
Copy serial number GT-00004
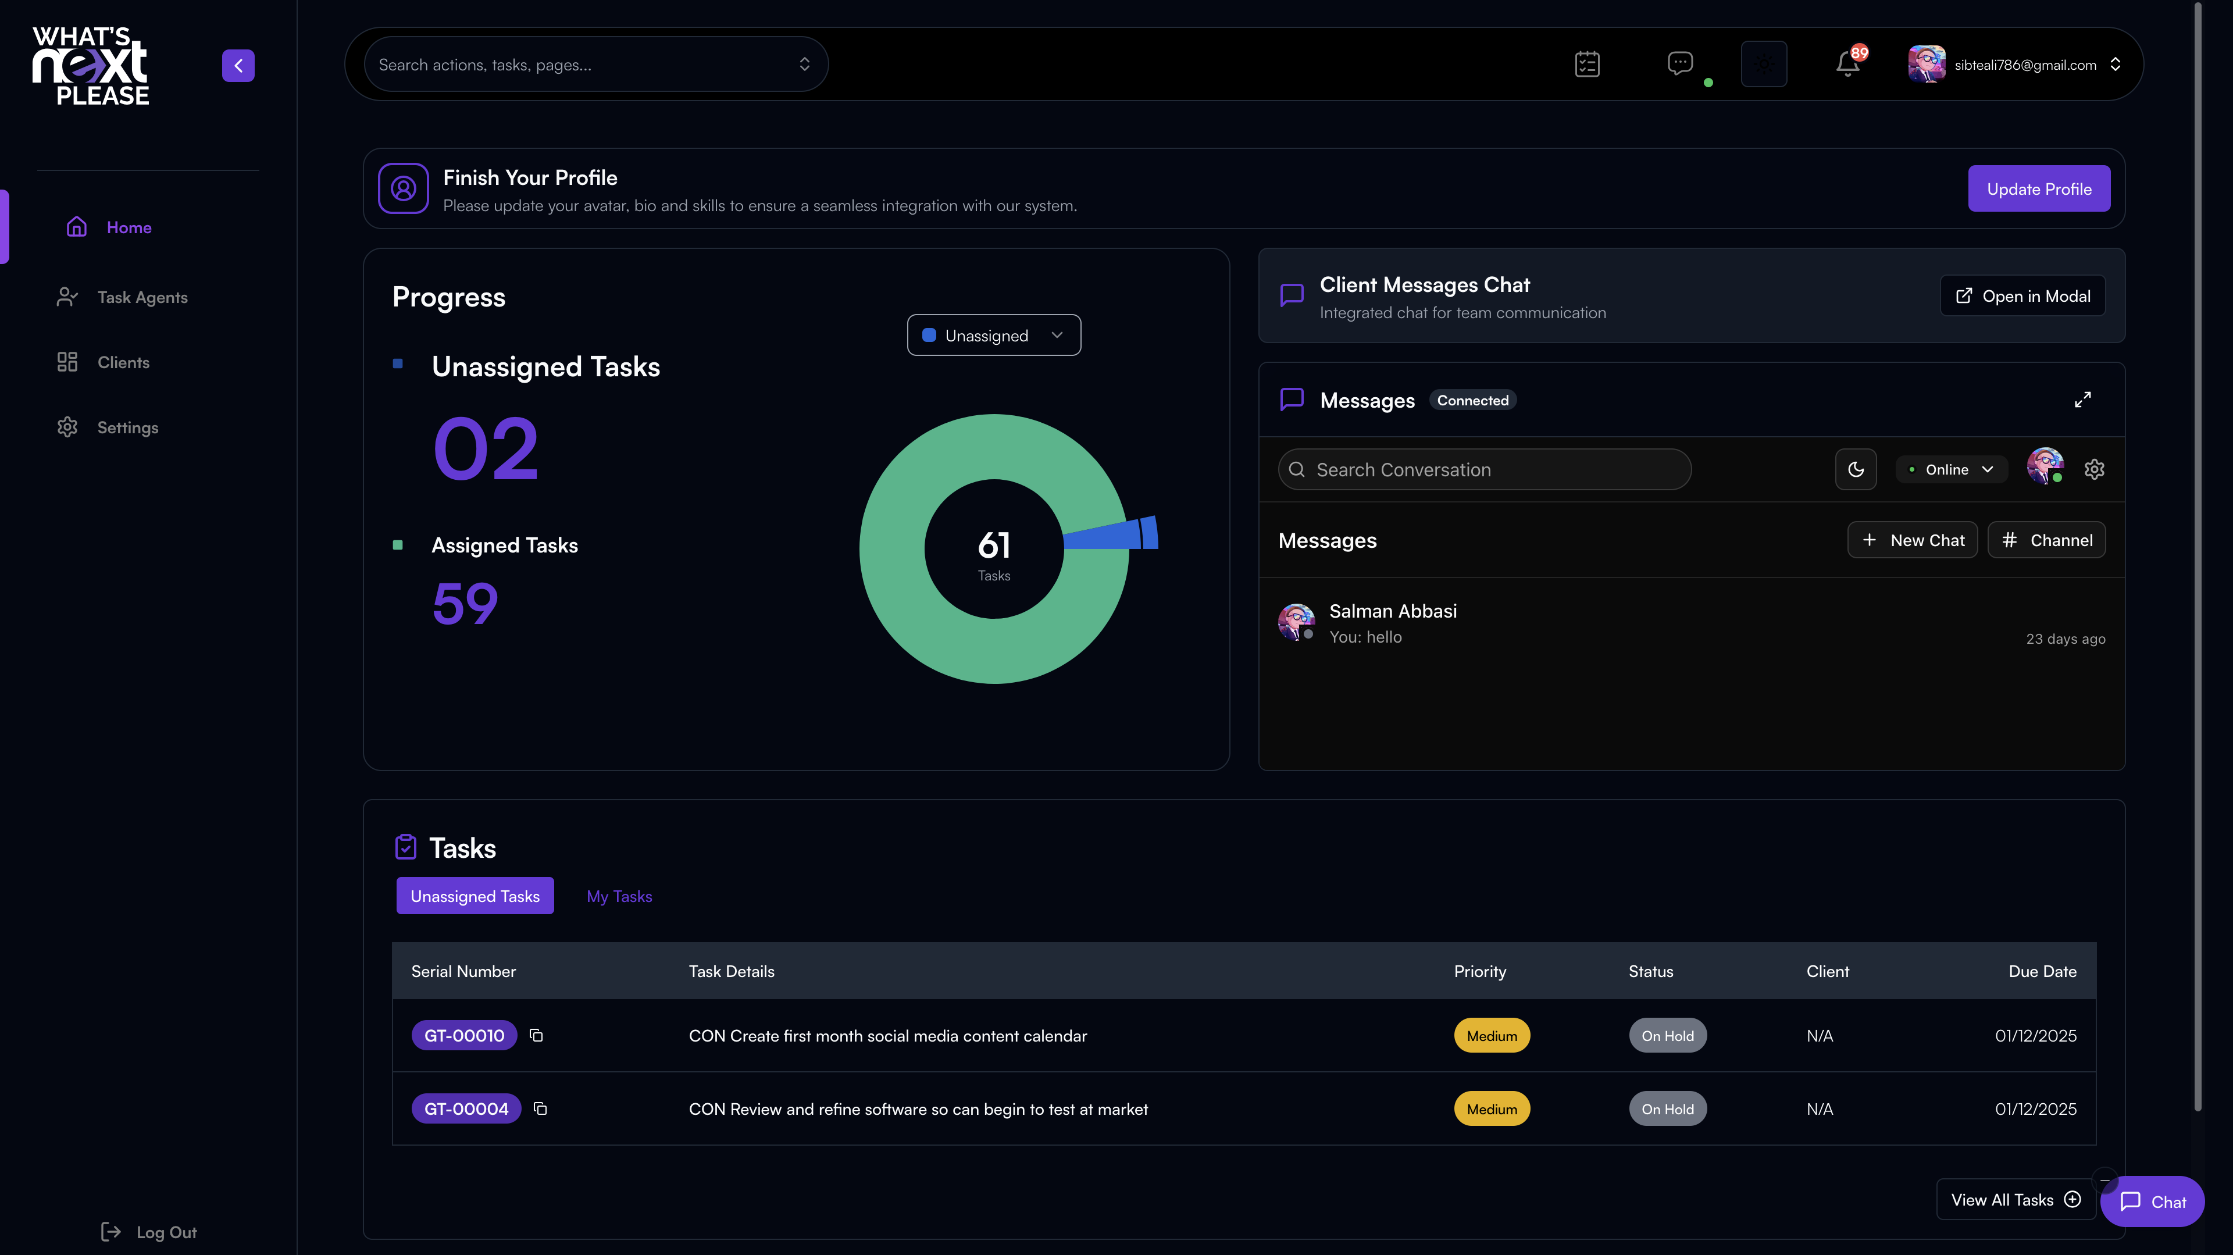coord(540,1108)
